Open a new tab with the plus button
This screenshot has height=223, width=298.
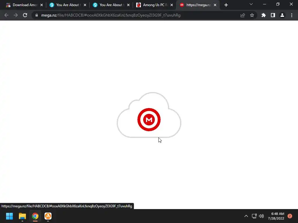[226, 5]
